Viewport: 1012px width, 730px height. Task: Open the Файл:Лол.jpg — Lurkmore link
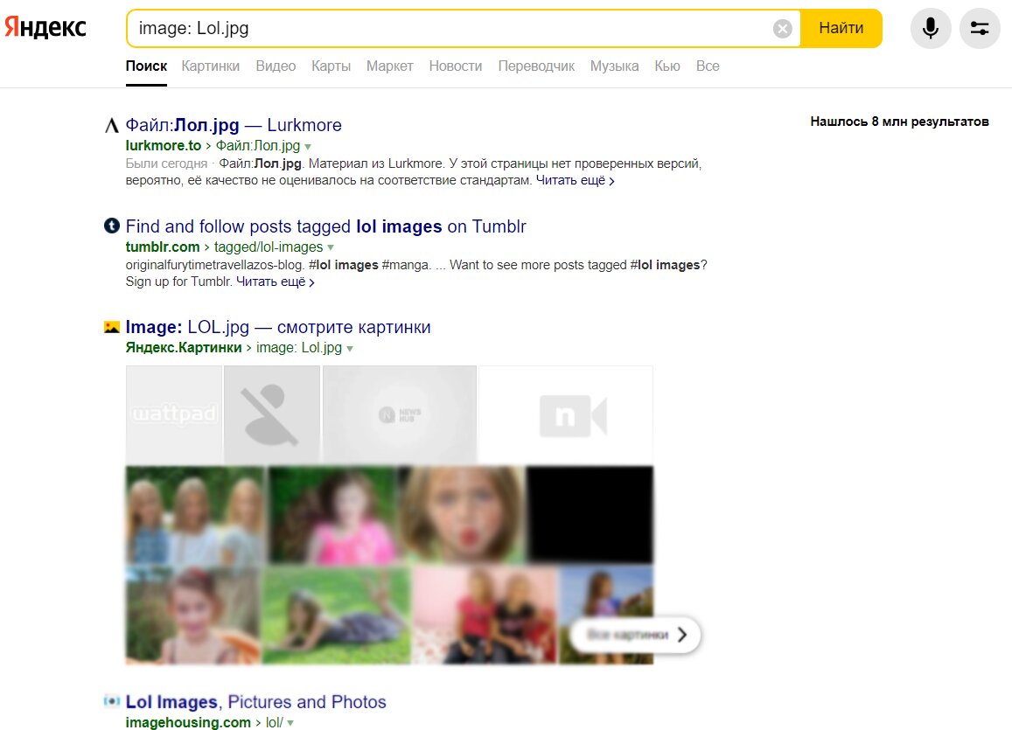[x=234, y=125]
